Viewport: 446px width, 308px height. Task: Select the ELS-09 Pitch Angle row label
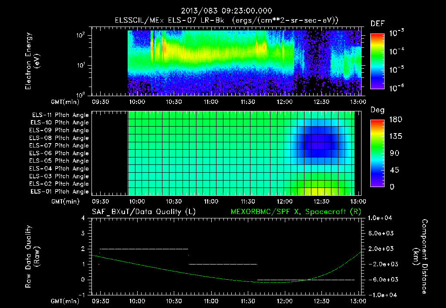(x=59, y=131)
